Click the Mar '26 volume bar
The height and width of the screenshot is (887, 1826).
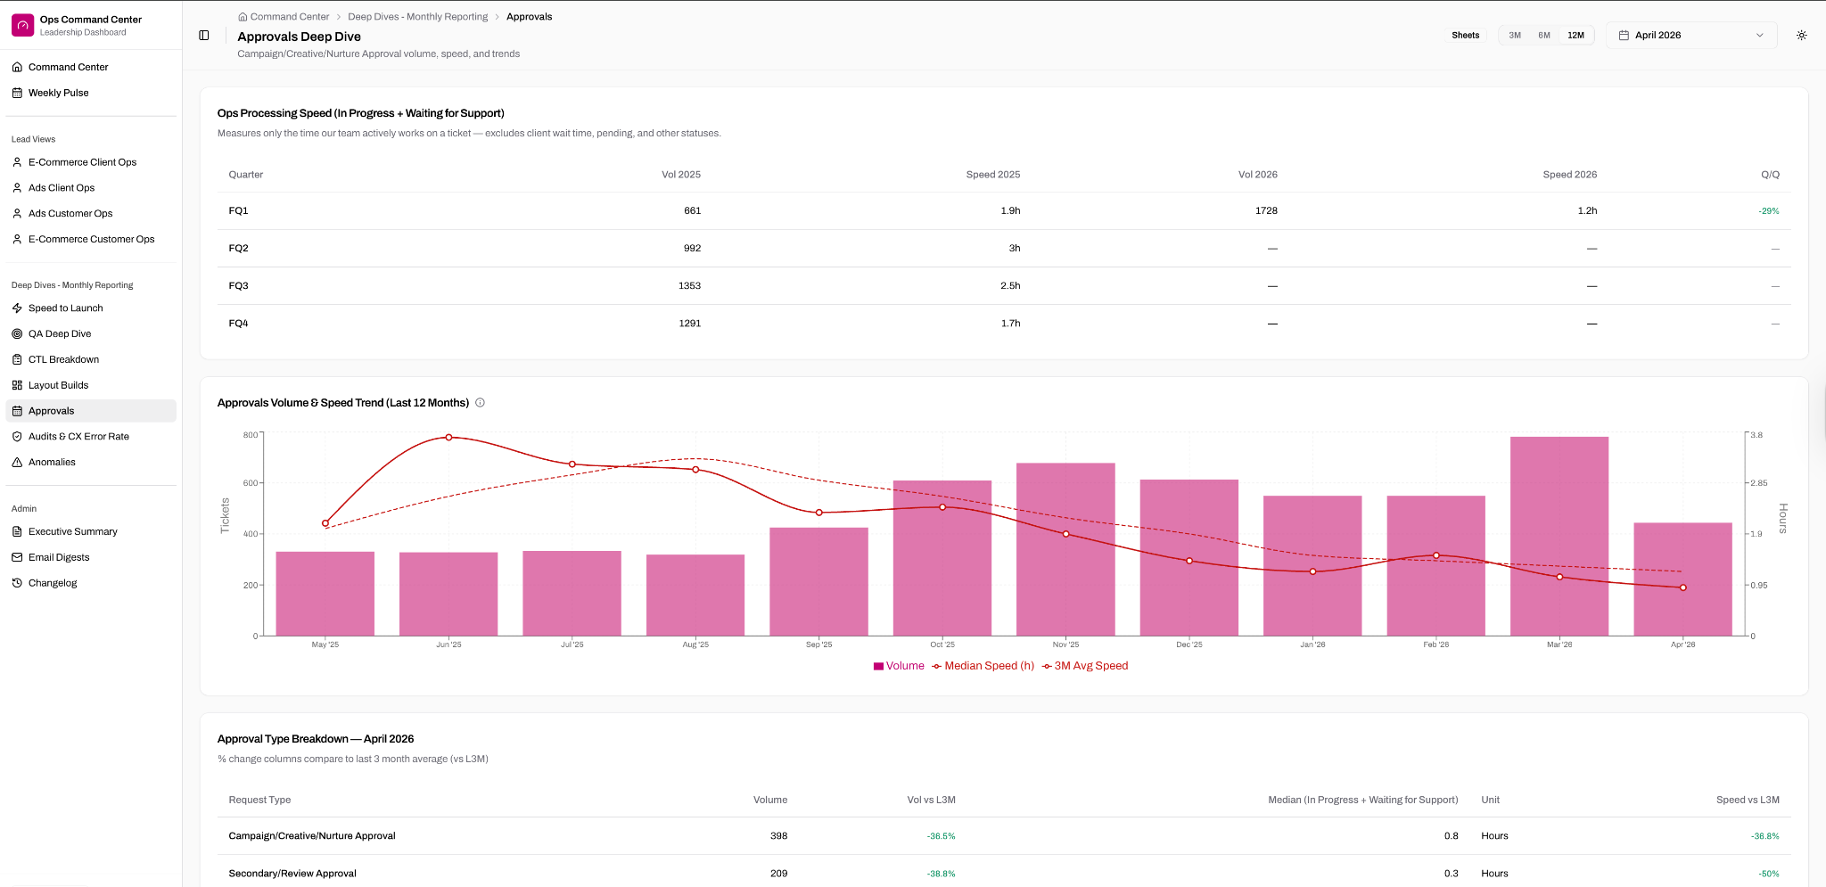(x=1559, y=536)
